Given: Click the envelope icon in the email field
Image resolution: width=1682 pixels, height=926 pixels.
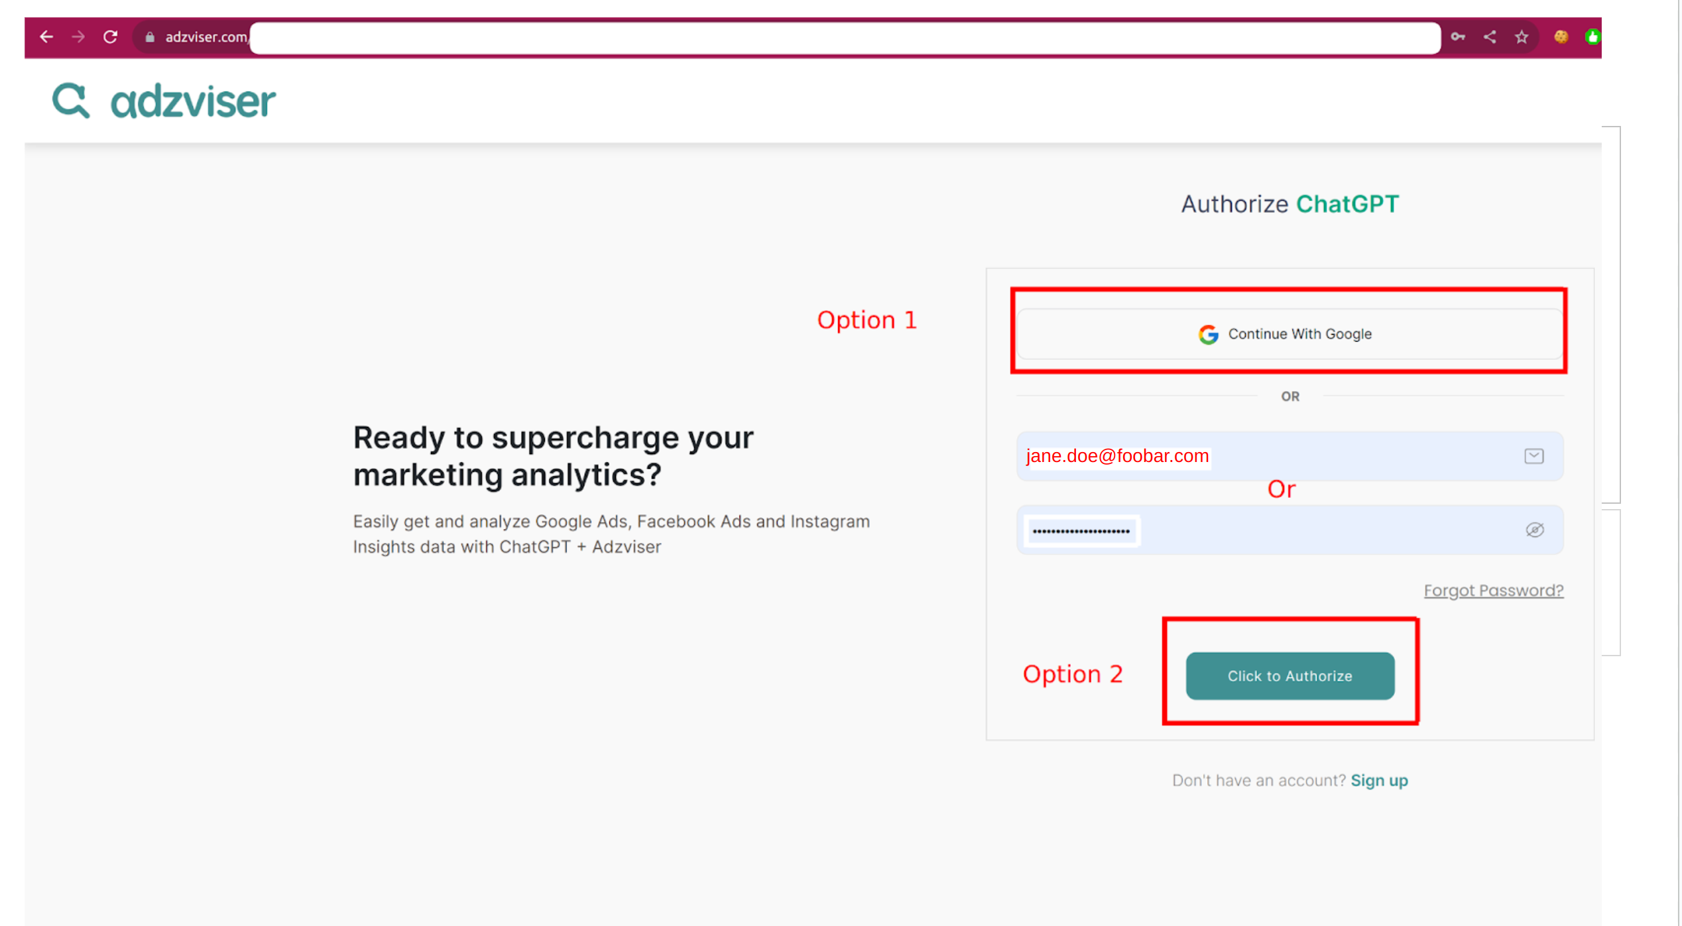Looking at the screenshot, I should tap(1533, 456).
